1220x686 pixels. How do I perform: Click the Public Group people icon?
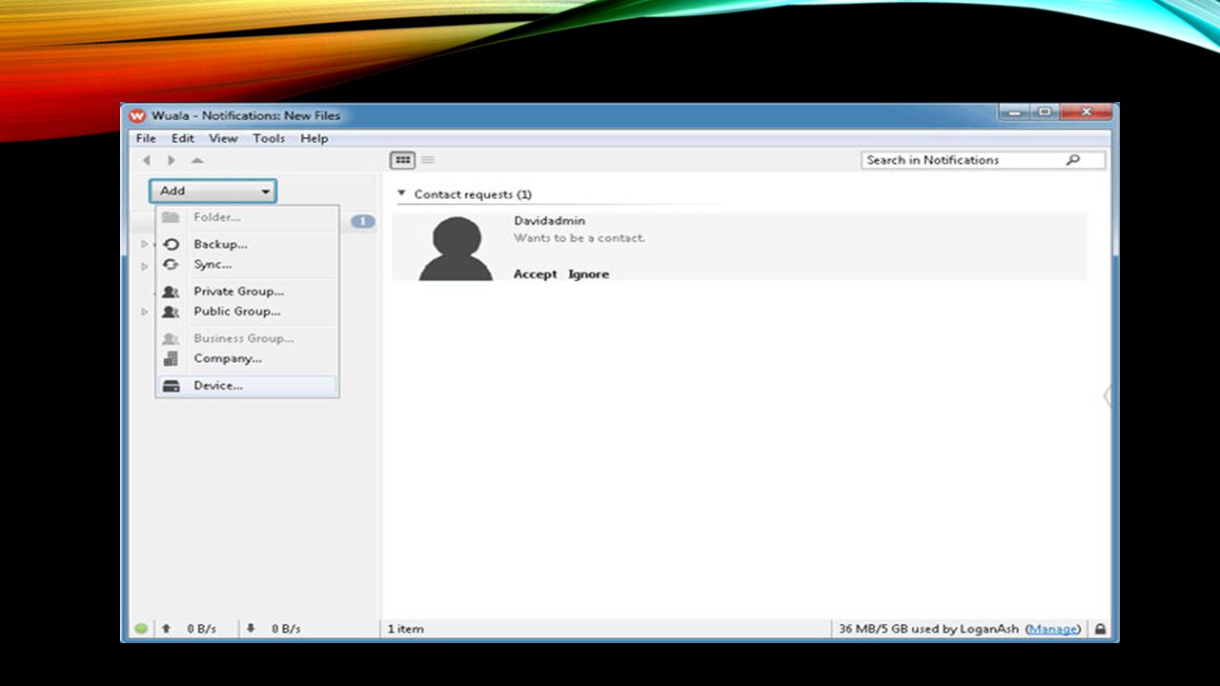tap(172, 312)
